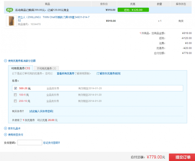Click 点此输入实体券密码 link
The width and height of the screenshot is (195, 161).
(41, 111)
